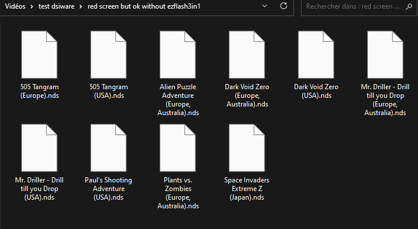Screen dimensions: 418x229
Task: Go to the test dsiware breadcrumb folder
Action: pos(57,6)
